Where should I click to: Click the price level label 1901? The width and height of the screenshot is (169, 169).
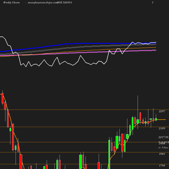pyautogui.click(x=162, y=154)
